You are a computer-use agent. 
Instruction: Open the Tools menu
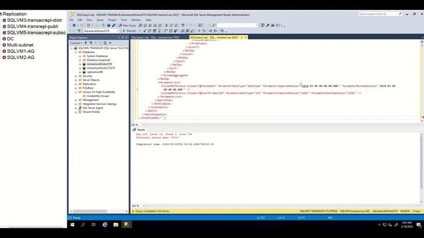[x=124, y=20]
